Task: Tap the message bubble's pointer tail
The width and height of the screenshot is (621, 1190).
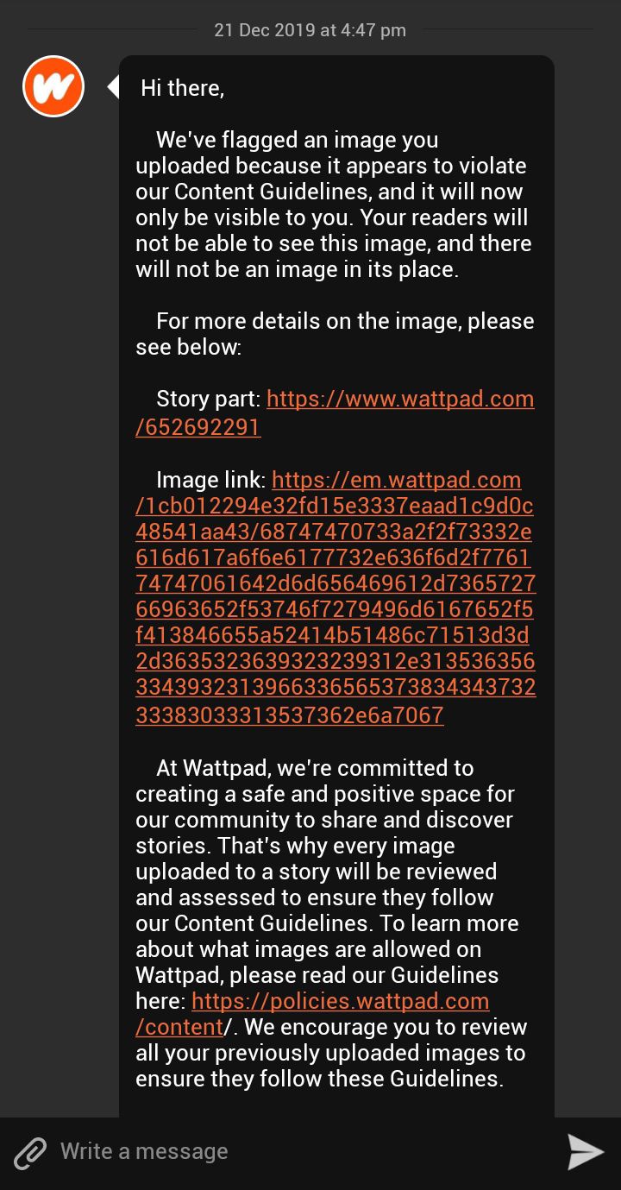Action: coord(113,87)
